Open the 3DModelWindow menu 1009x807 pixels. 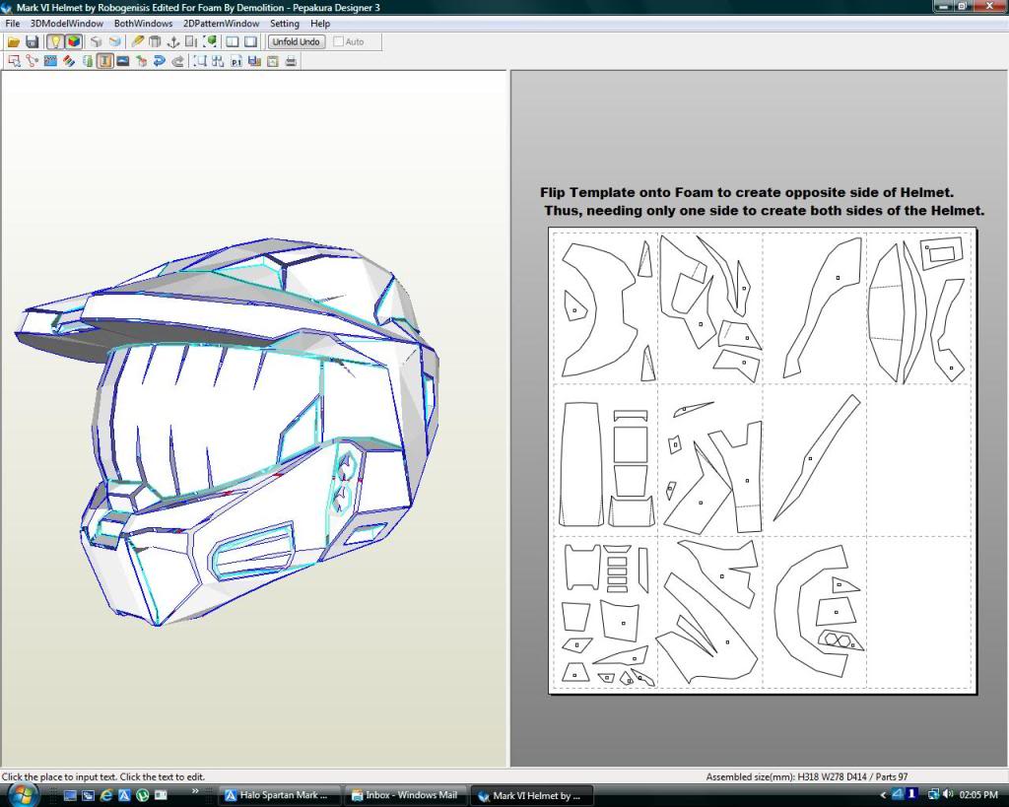pyautogui.click(x=67, y=24)
